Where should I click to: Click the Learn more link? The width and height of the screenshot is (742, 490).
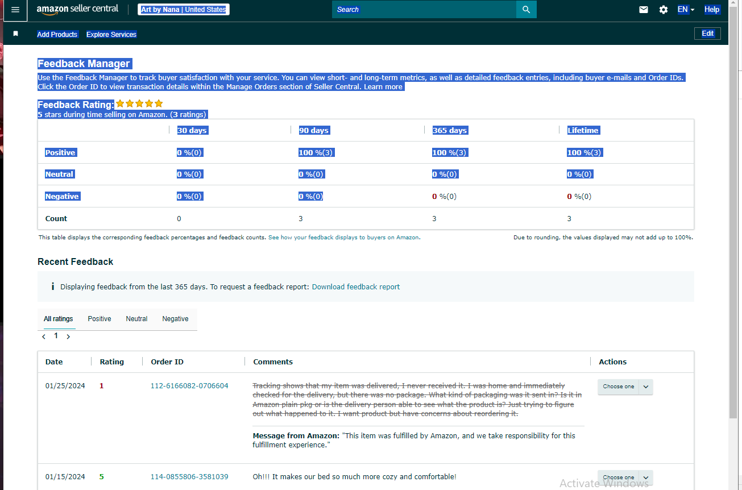click(383, 87)
